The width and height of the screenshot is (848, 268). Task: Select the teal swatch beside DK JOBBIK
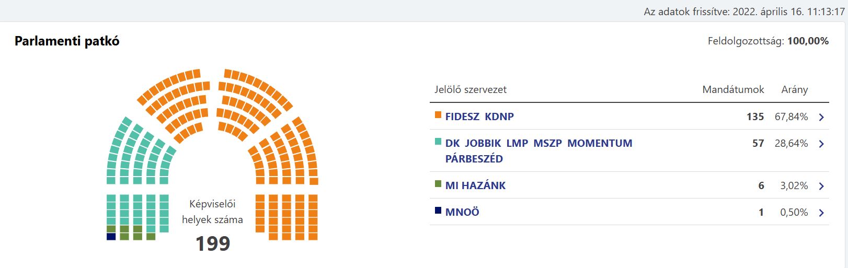tap(438, 142)
